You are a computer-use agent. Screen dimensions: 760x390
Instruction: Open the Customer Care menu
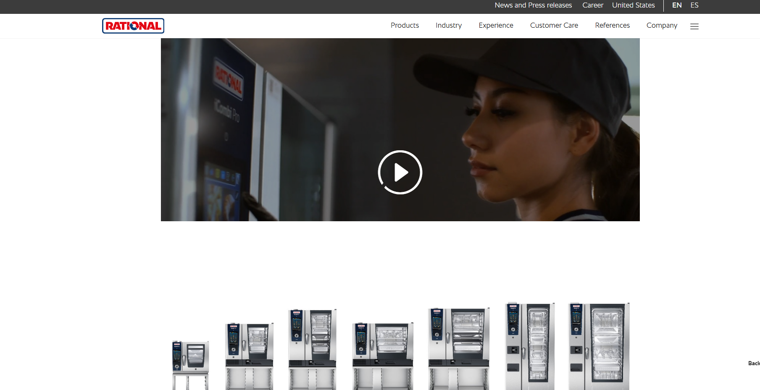coord(554,25)
